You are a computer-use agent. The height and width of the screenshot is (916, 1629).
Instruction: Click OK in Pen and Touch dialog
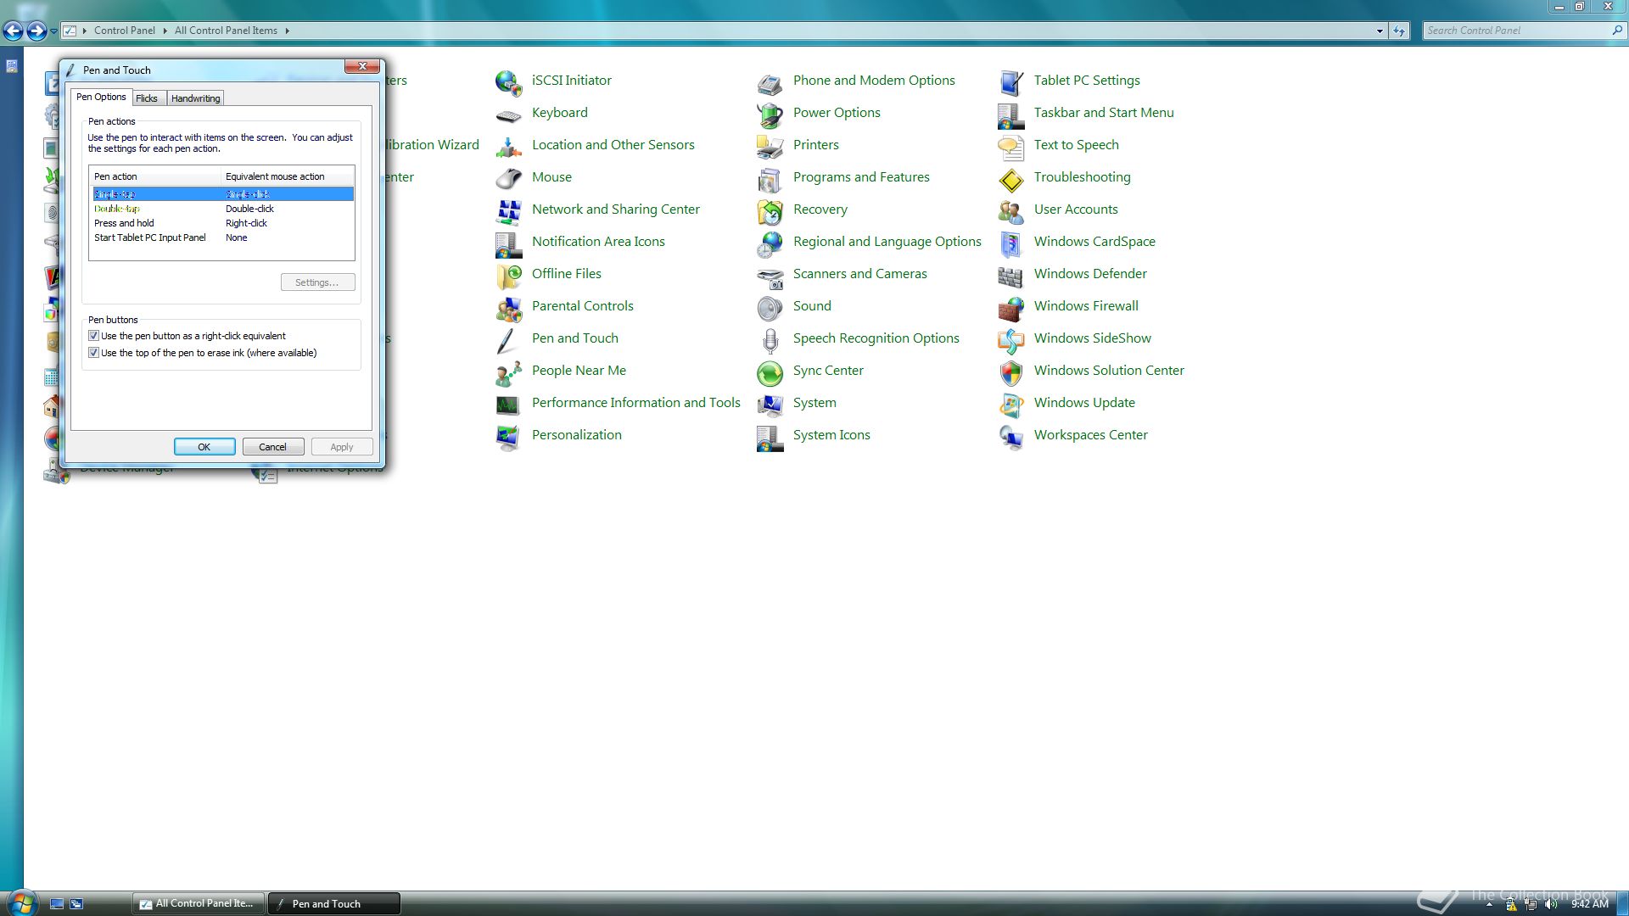(x=204, y=447)
